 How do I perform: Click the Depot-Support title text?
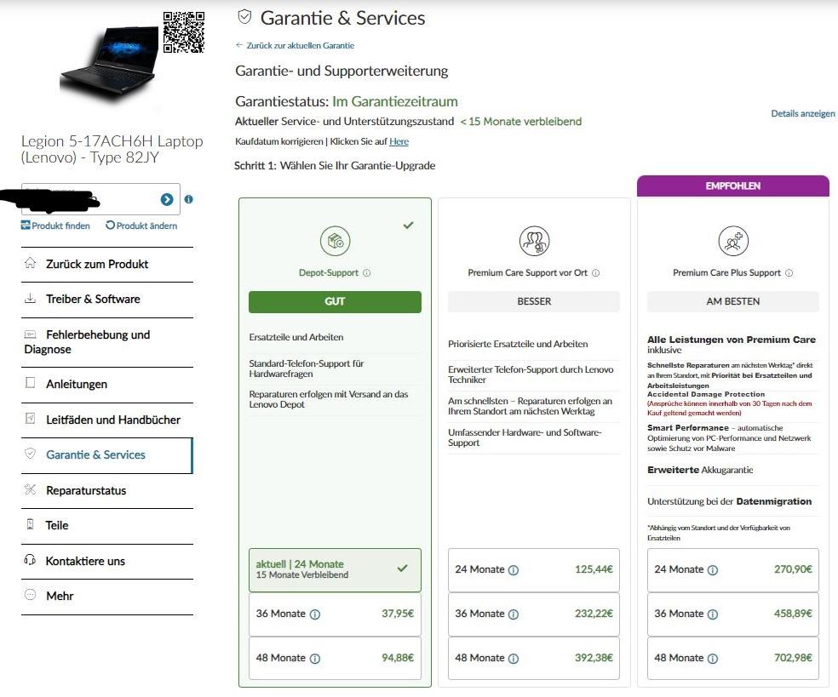(x=329, y=273)
